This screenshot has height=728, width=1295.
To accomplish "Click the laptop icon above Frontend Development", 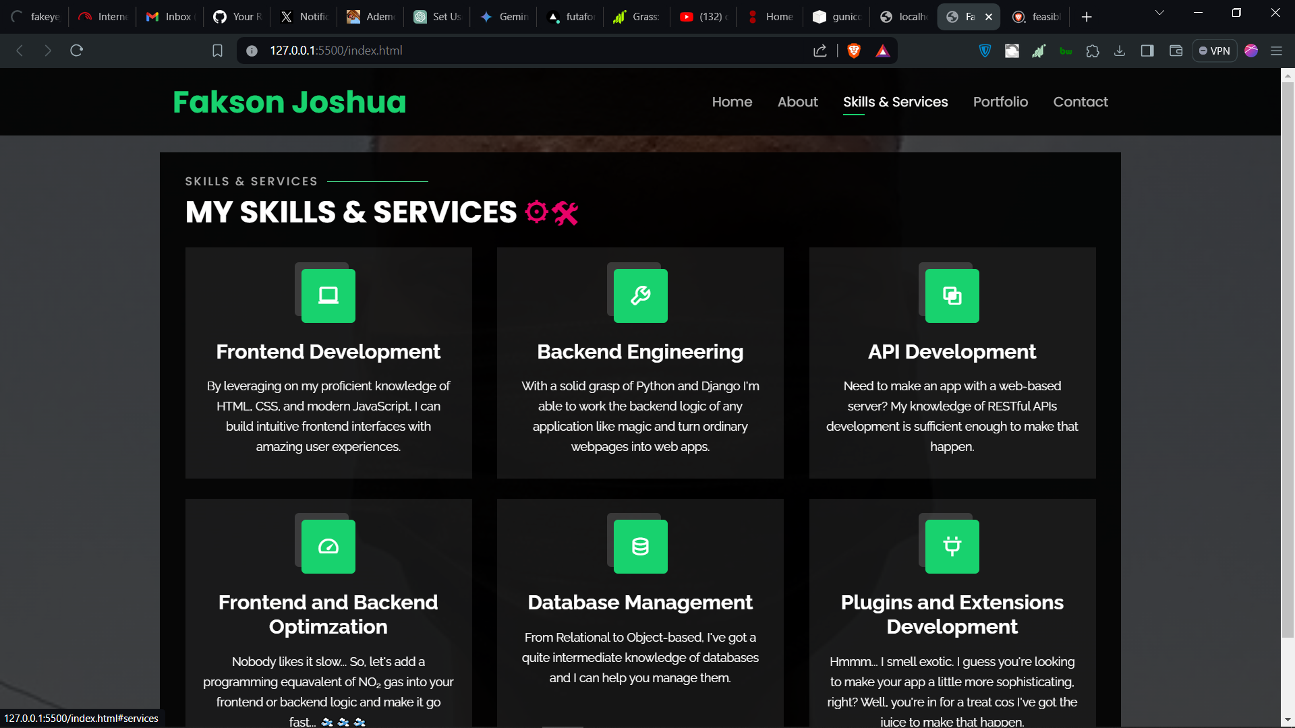I will [x=328, y=295].
